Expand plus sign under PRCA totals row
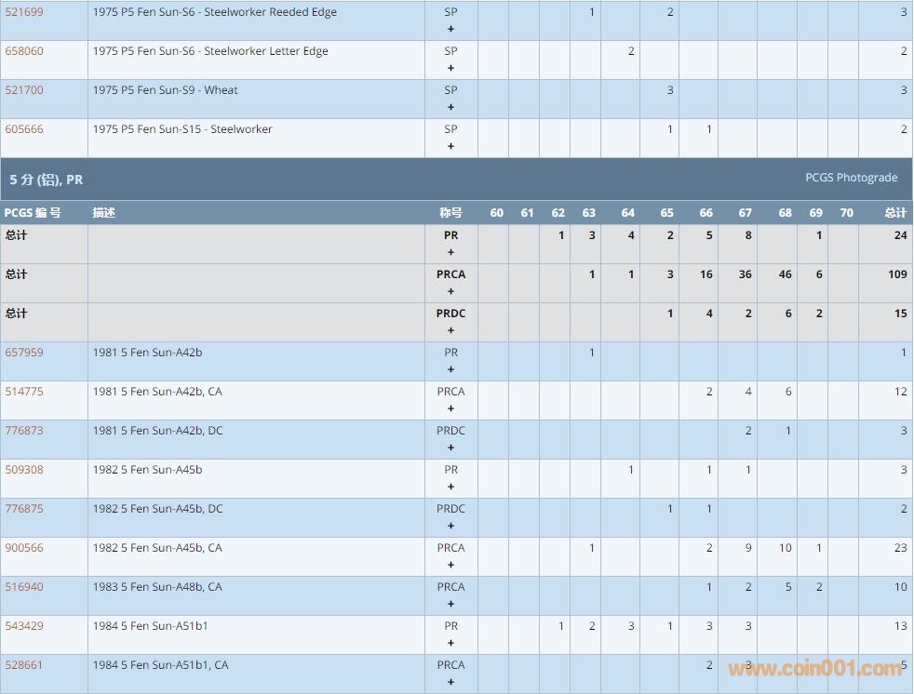914x694 pixels. [451, 291]
